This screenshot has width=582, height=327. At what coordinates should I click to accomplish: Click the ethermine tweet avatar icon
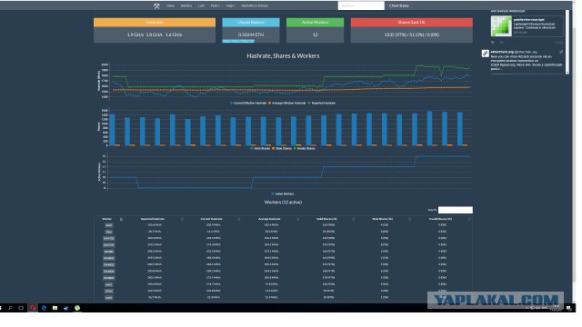pyautogui.click(x=485, y=54)
